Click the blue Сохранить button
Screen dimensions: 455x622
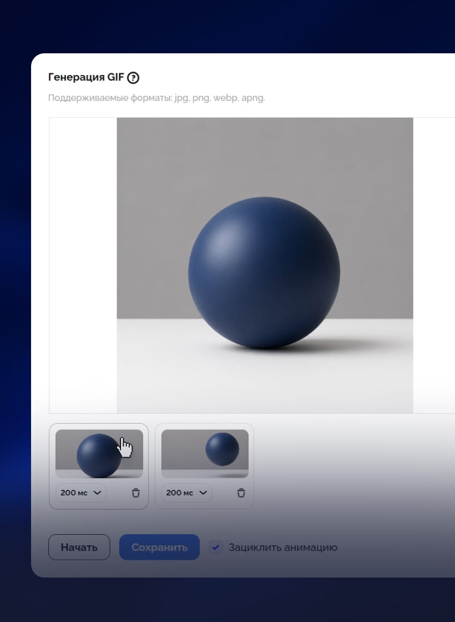(x=159, y=548)
